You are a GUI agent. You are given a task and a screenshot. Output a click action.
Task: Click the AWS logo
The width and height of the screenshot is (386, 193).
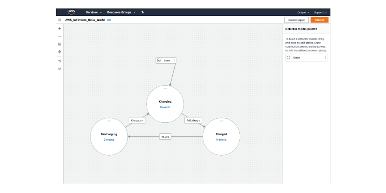point(71,12)
